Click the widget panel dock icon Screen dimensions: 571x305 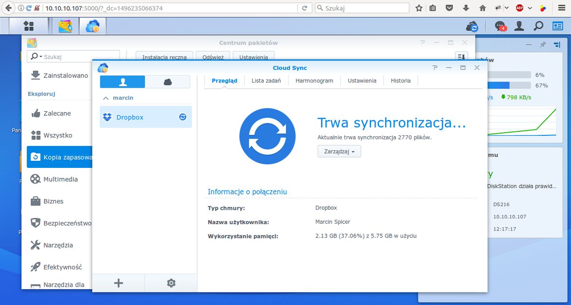557,45
